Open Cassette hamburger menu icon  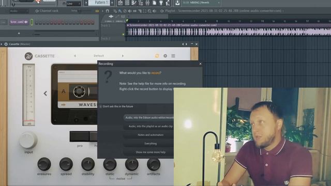173,56
